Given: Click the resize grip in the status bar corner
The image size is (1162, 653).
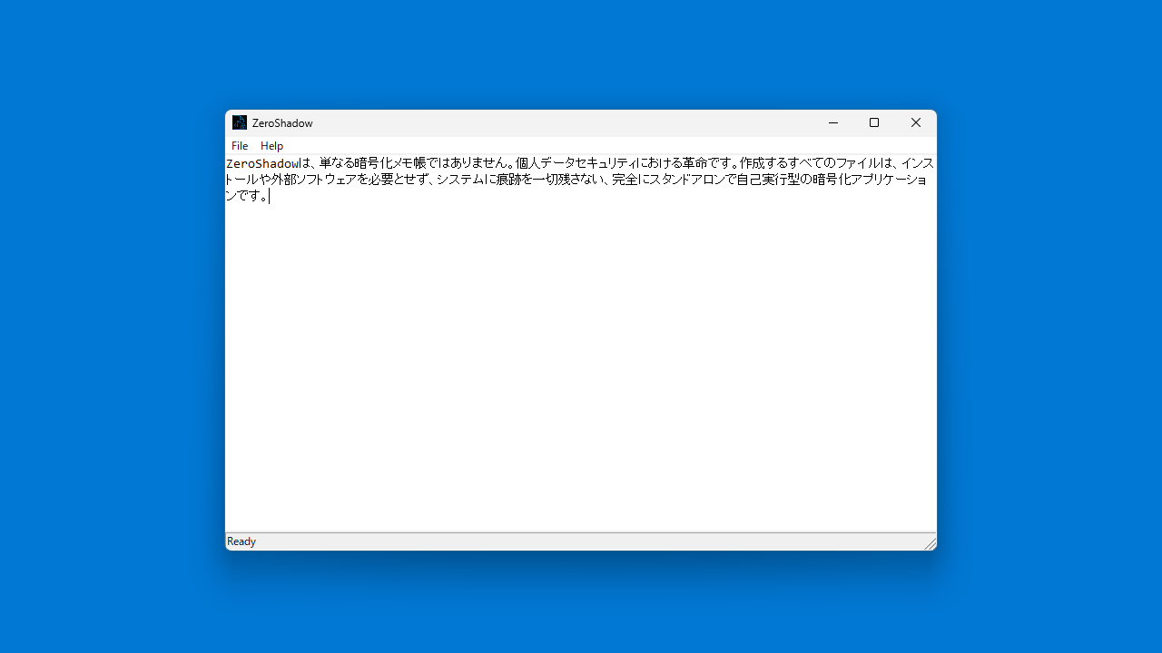Looking at the screenshot, I should [x=930, y=543].
